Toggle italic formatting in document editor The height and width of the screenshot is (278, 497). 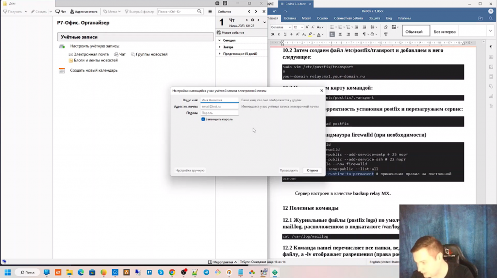click(279, 34)
